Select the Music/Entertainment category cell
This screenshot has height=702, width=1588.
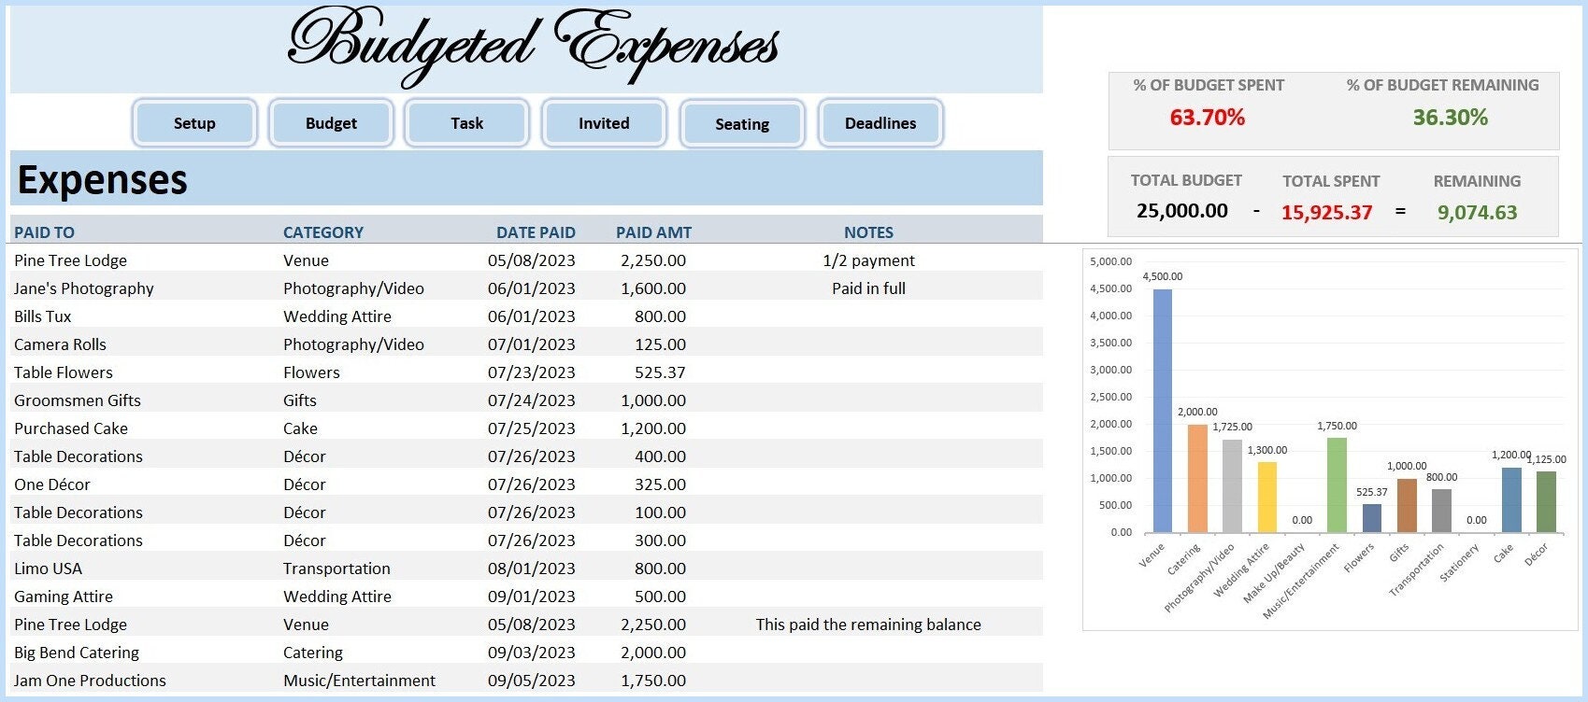(359, 681)
